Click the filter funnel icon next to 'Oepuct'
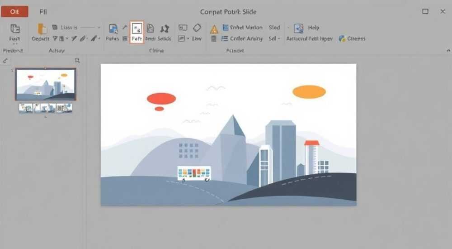 pos(55,38)
